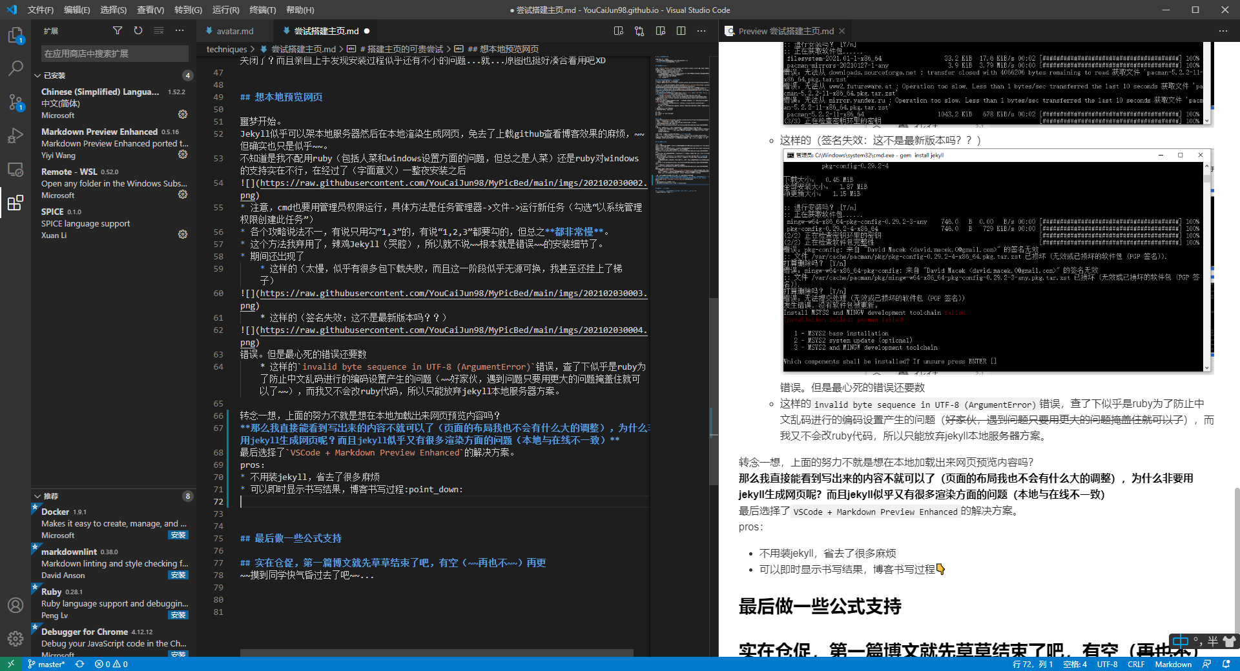This screenshot has width=1240, height=671.
Task: Refresh the extensions list
Action: 138,30
